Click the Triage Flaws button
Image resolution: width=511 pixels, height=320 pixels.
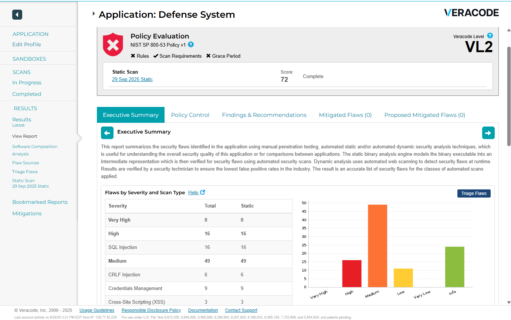click(474, 193)
